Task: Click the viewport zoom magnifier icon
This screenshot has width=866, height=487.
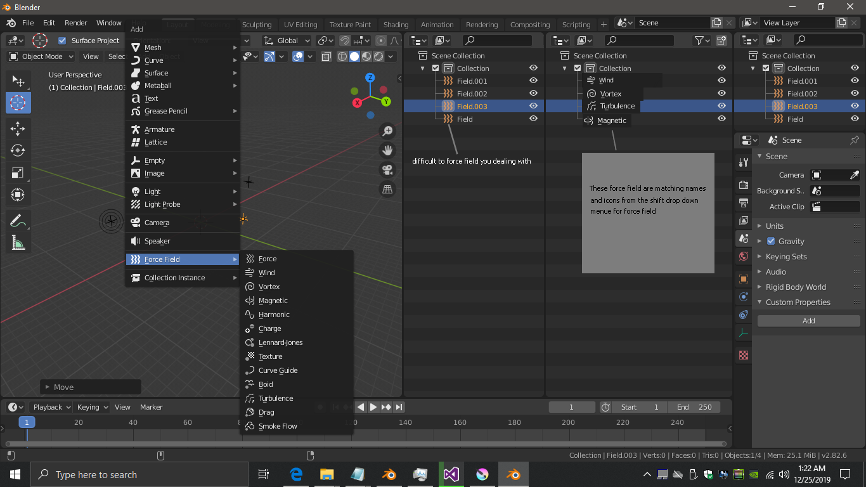Action: click(x=387, y=131)
